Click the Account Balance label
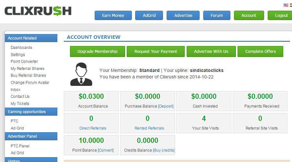 [x=93, y=106]
